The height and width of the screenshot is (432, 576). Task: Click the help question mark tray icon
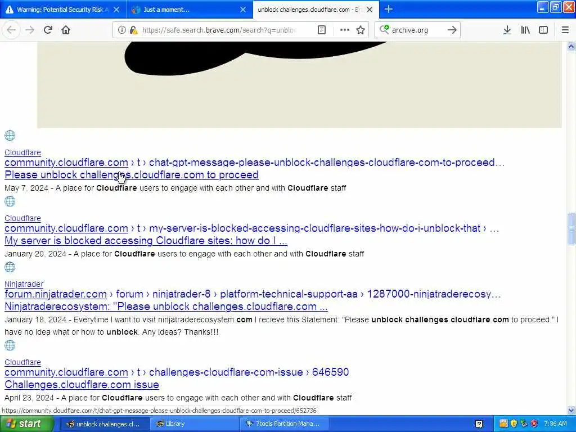(479, 424)
